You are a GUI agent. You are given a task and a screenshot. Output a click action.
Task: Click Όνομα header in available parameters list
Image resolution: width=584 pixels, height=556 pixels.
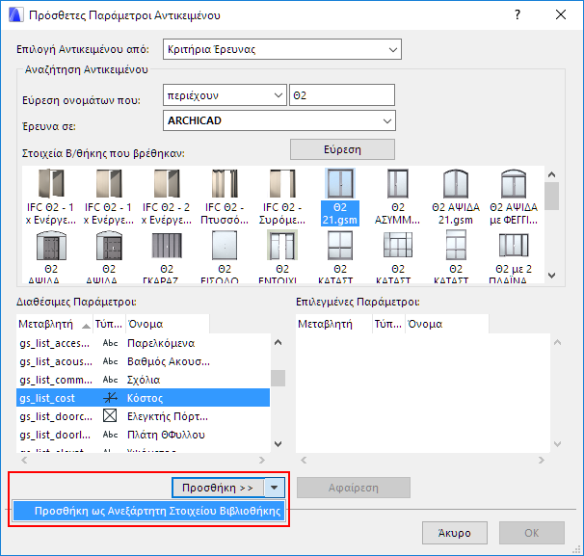(x=168, y=324)
